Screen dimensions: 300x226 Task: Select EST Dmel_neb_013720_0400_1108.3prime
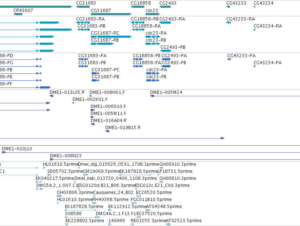click(x=116, y=178)
